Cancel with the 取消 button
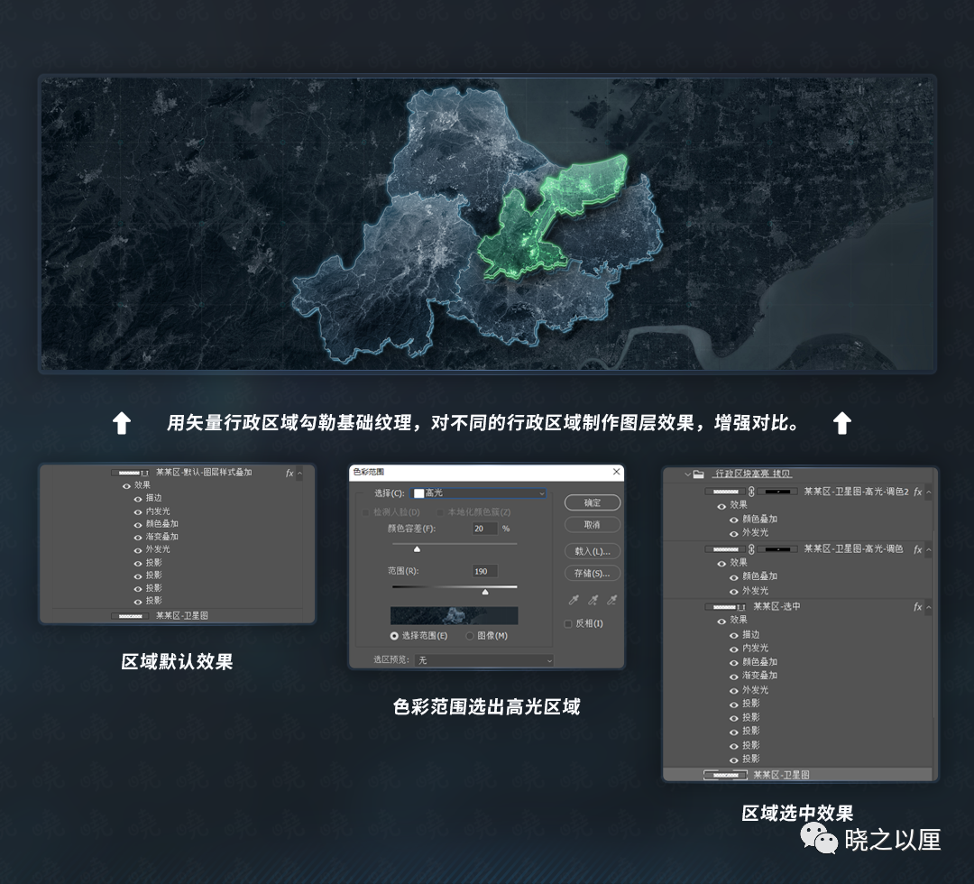 [593, 525]
